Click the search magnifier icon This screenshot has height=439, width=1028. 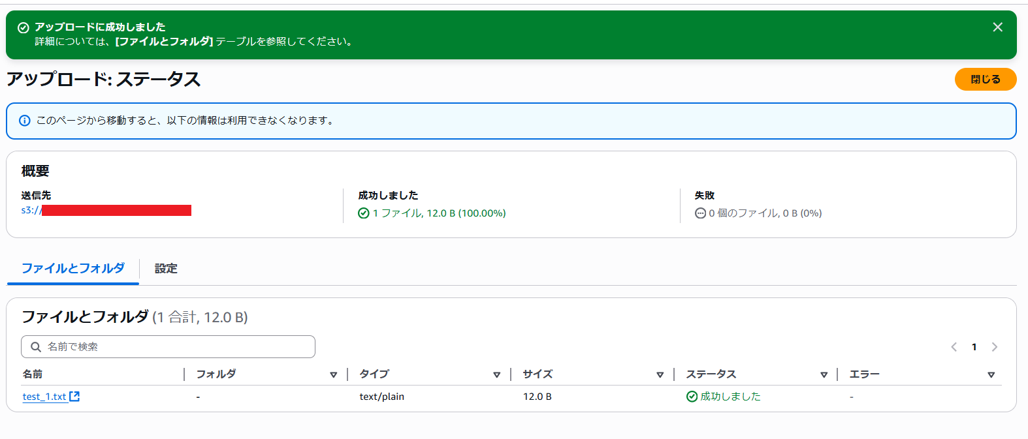(36, 347)
